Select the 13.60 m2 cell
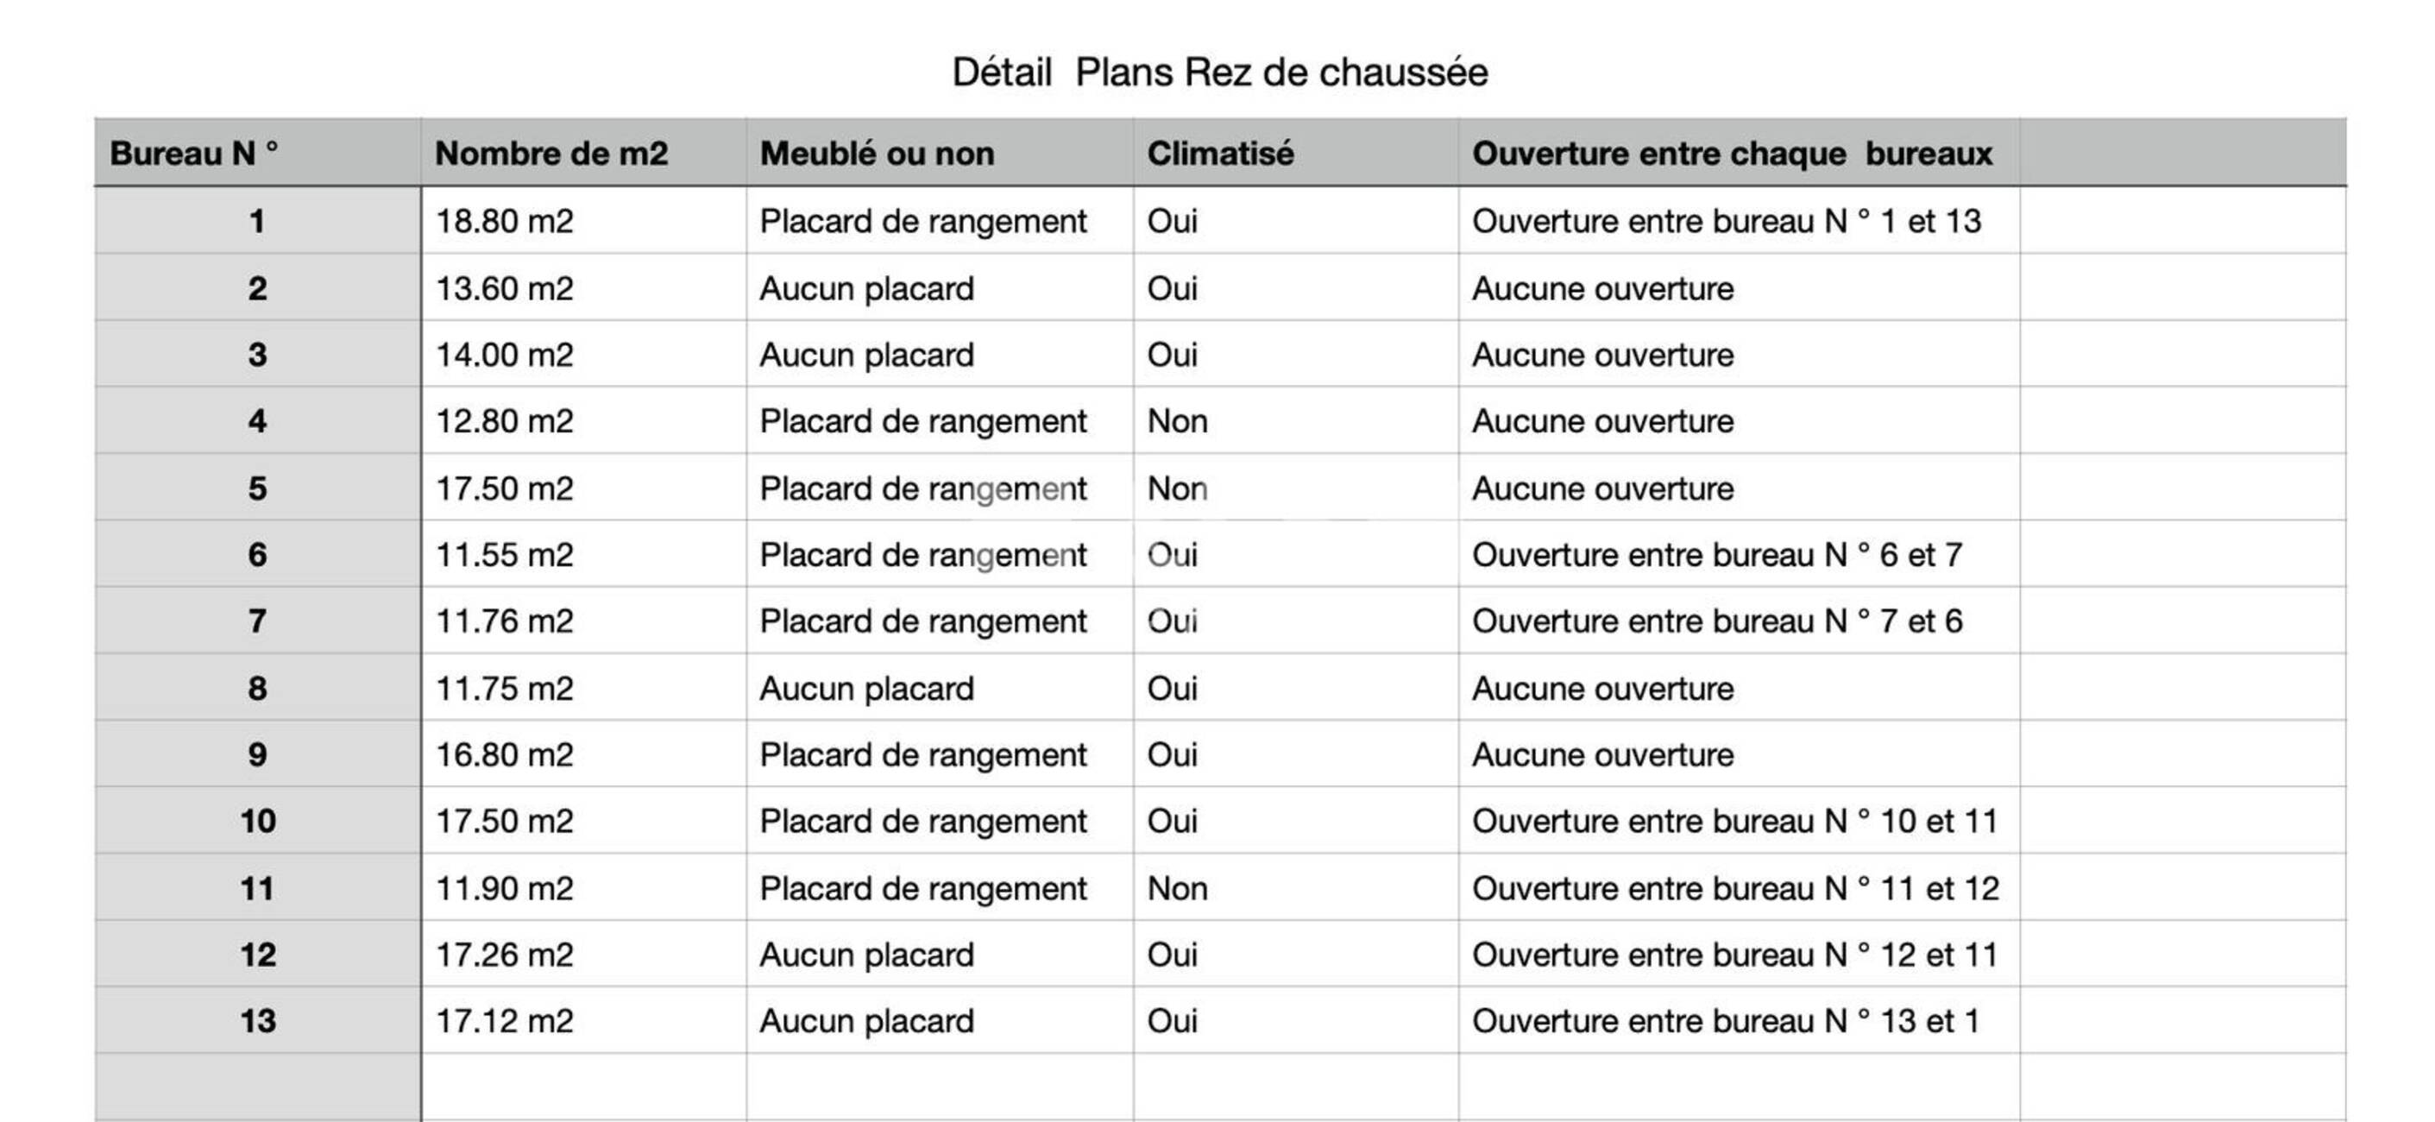Image resolution: width=2435 pixels, height=1122 pixels. click(x=504, y=288)
